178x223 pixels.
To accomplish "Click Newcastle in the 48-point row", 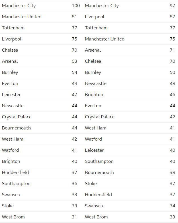I will [96, 84].
